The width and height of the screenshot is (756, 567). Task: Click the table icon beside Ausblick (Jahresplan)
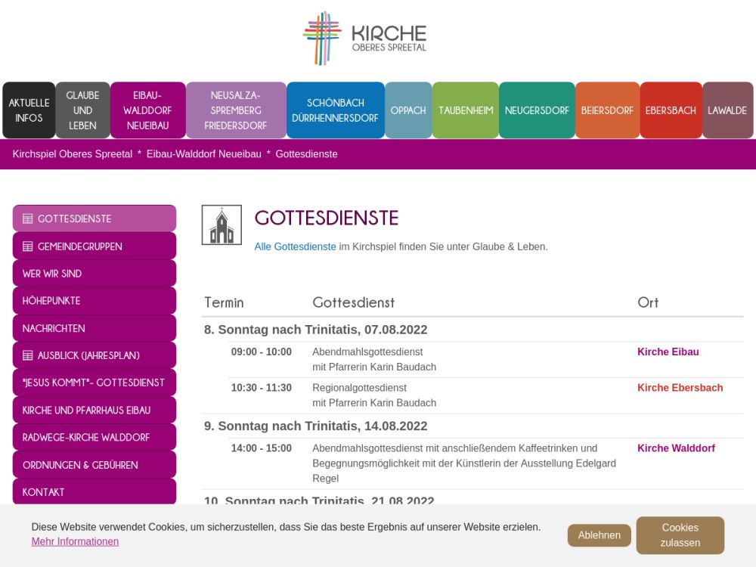point(28,355)
